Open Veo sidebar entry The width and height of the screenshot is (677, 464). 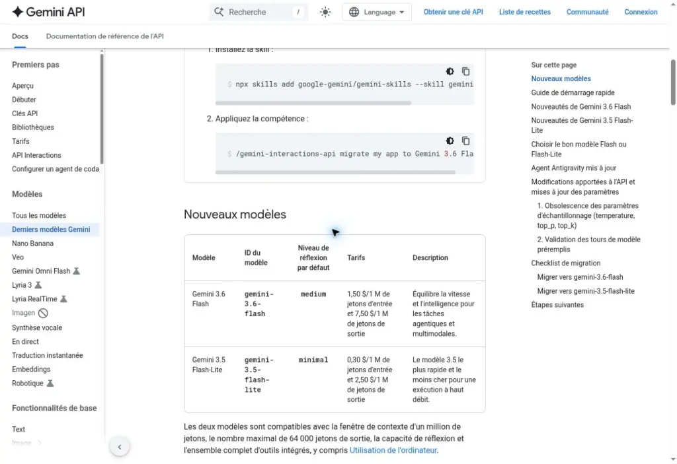click(18, 257)
